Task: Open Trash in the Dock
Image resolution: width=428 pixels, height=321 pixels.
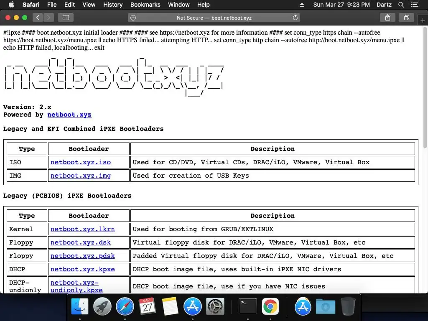Action: (x=348, y=306)
